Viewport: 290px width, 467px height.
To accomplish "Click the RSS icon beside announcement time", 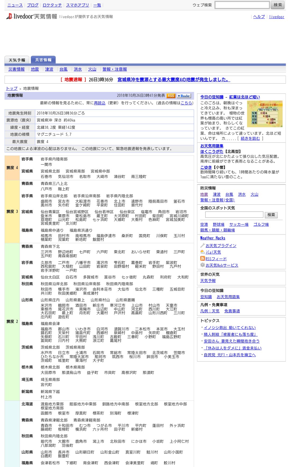I will (x=171, y=96).
